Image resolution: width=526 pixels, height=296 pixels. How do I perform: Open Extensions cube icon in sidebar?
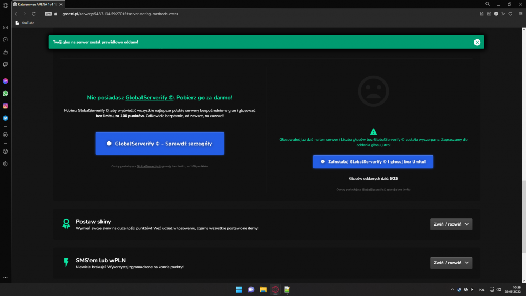click(x=5, y=151)
